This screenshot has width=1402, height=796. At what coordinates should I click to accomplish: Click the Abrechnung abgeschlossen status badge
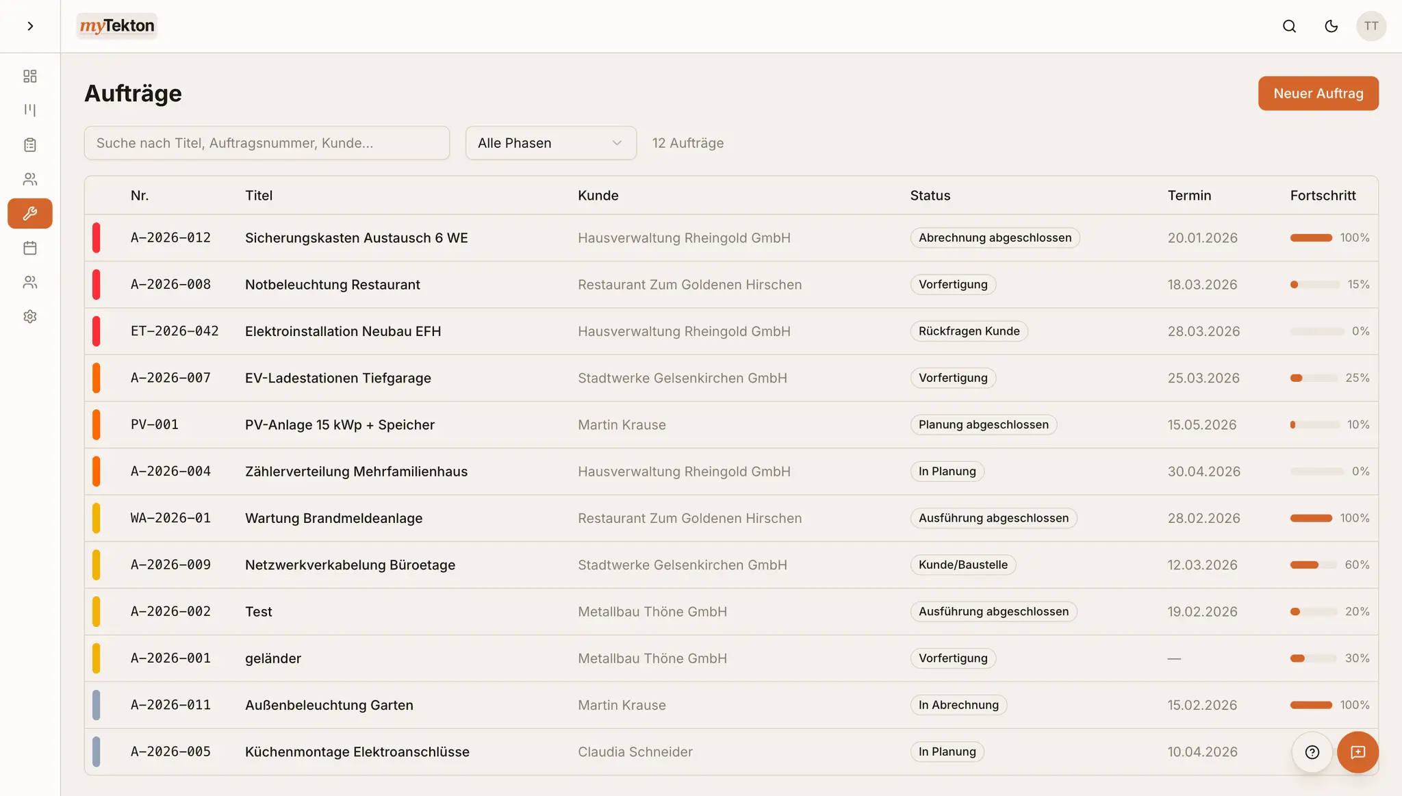coord(995,237)
